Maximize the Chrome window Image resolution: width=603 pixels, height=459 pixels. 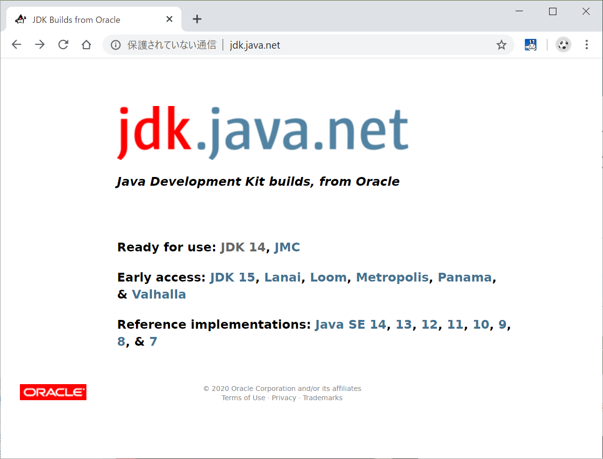click(553, 12)
